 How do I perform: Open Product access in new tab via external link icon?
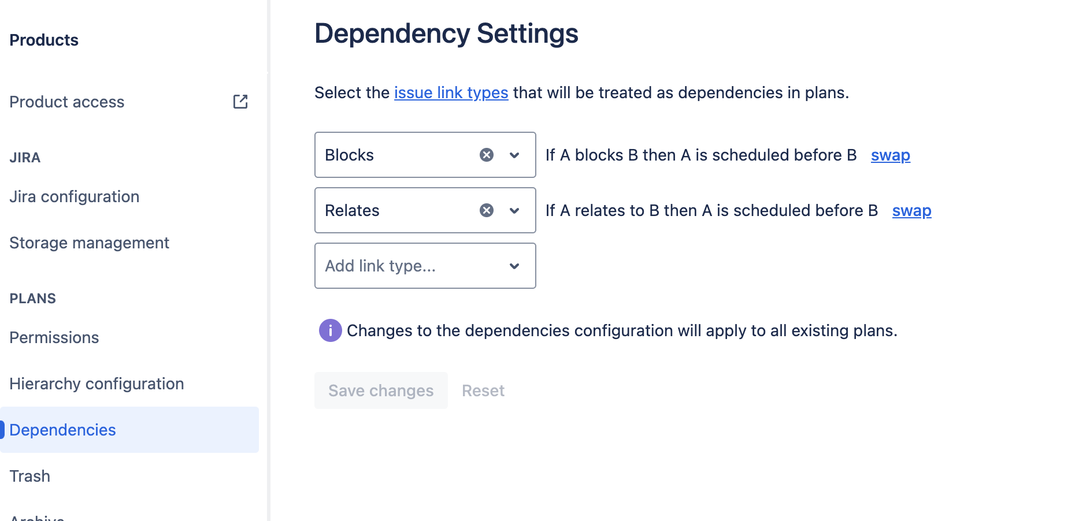pyautogui.click(x=241, y=101)
